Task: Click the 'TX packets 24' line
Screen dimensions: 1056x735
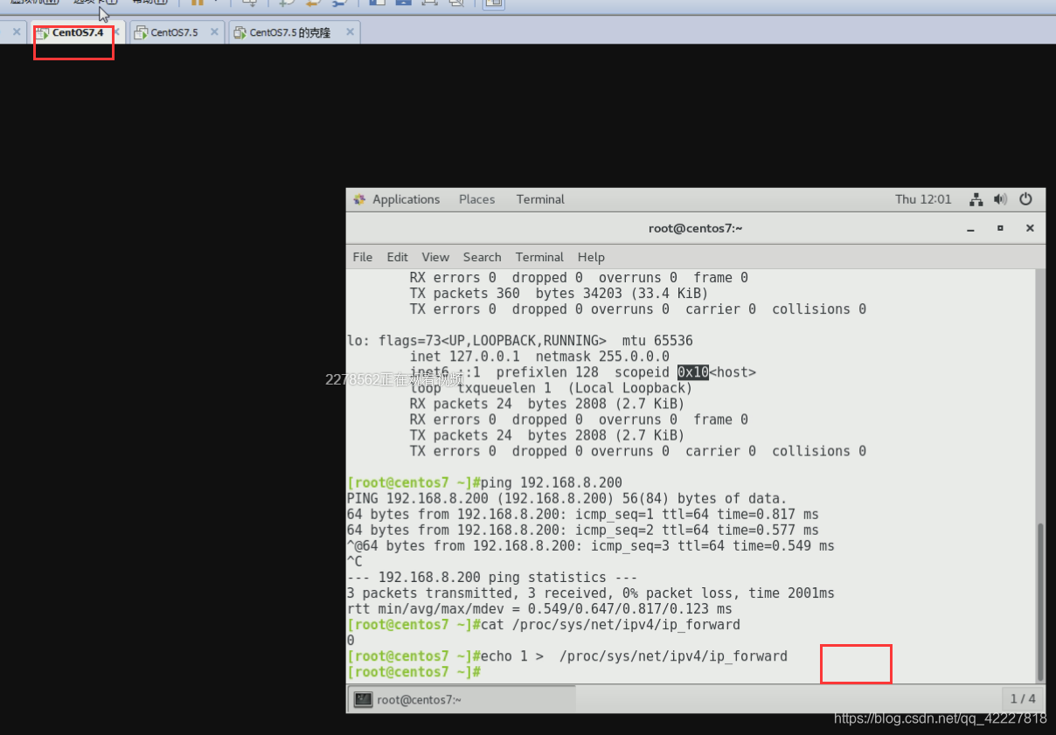Action: [x=547, y=435]
